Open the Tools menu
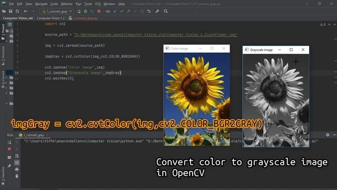This screenshot has height=190, width=337. [x=88, y=4]
